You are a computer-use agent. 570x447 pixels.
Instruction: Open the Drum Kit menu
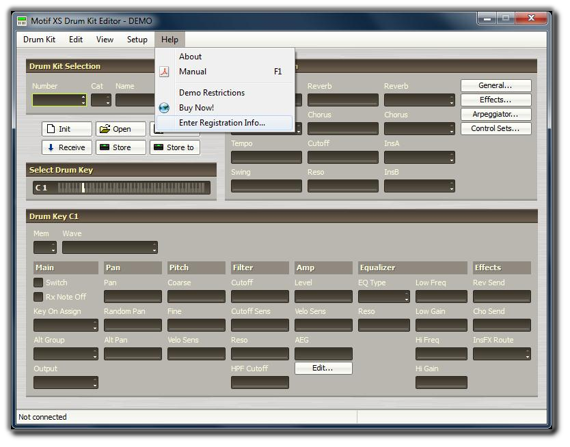pyautogui.click(x=39, y=40)
